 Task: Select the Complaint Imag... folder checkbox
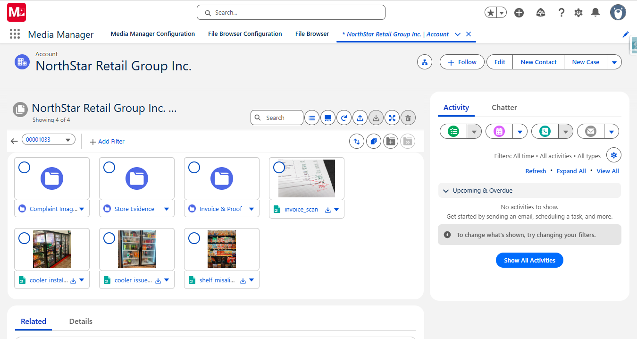pos(24,167)
